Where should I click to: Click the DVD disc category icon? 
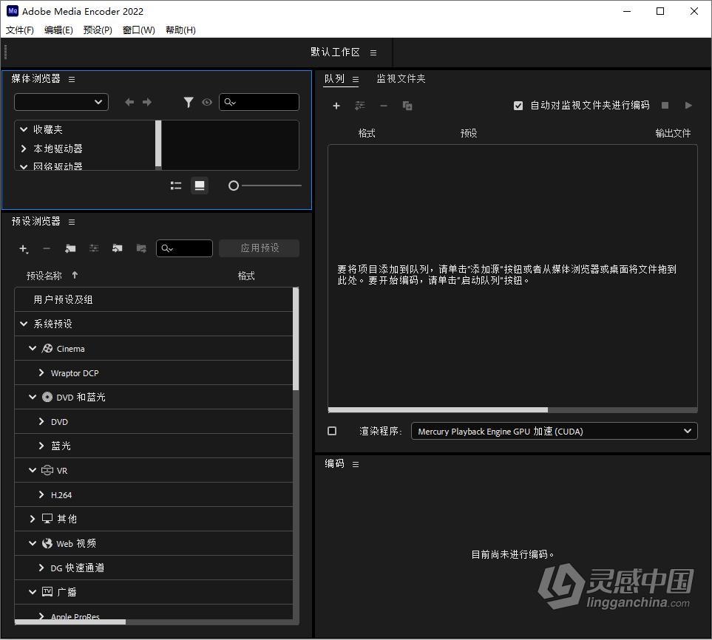47,397
